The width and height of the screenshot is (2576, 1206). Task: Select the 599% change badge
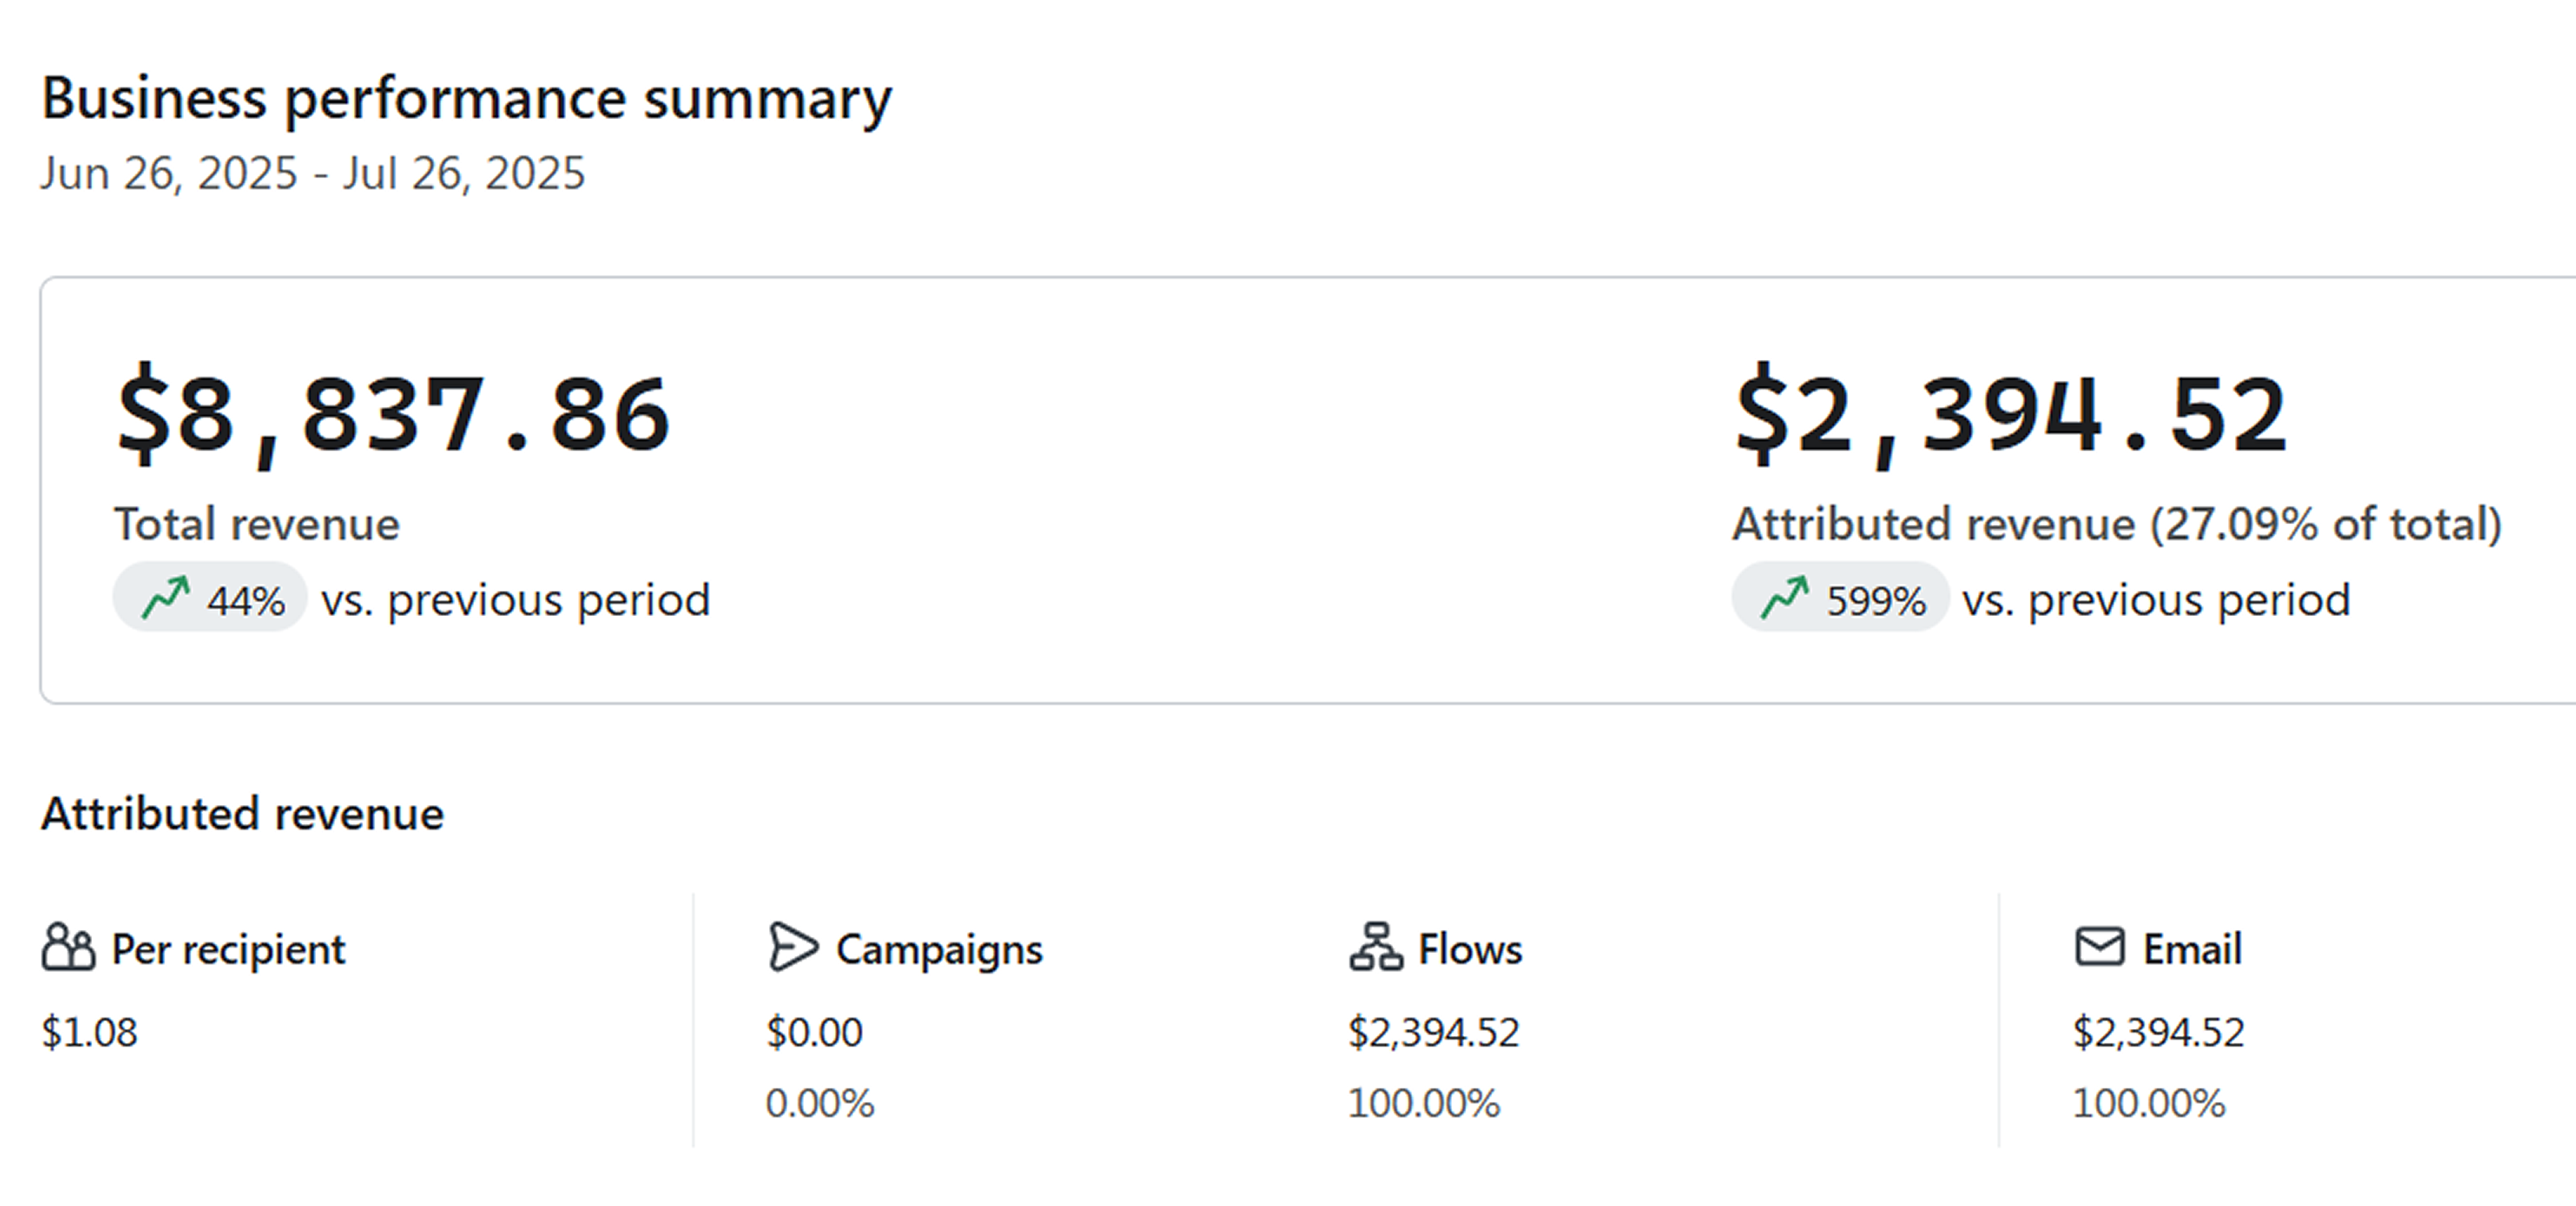(x=1840, y=597)
